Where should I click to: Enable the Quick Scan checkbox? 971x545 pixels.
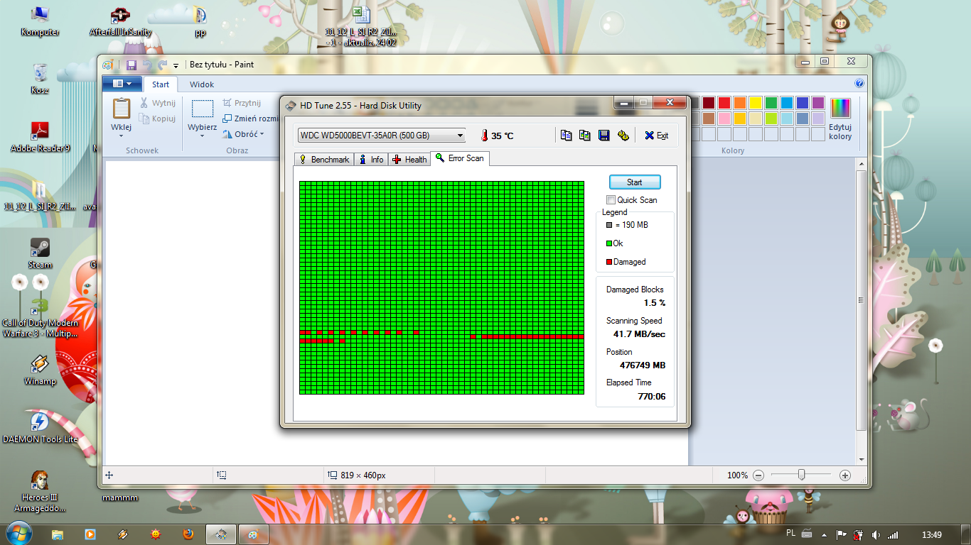[x=611, y=200]
